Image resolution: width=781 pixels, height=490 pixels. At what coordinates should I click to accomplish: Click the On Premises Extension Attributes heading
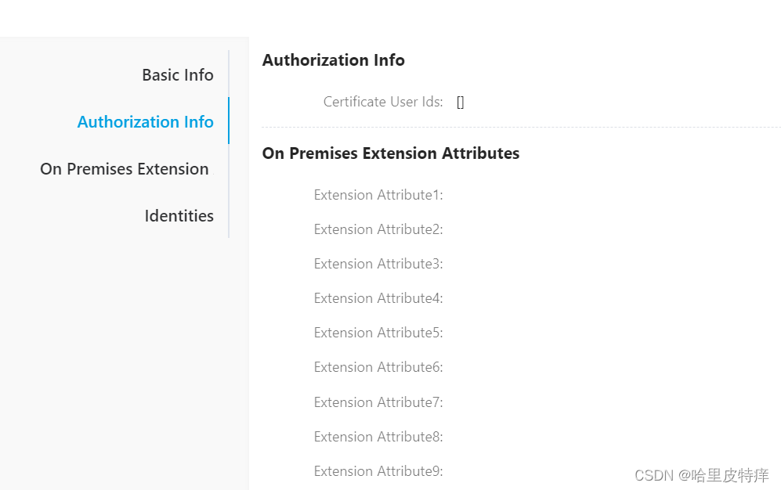click(390, 153)
